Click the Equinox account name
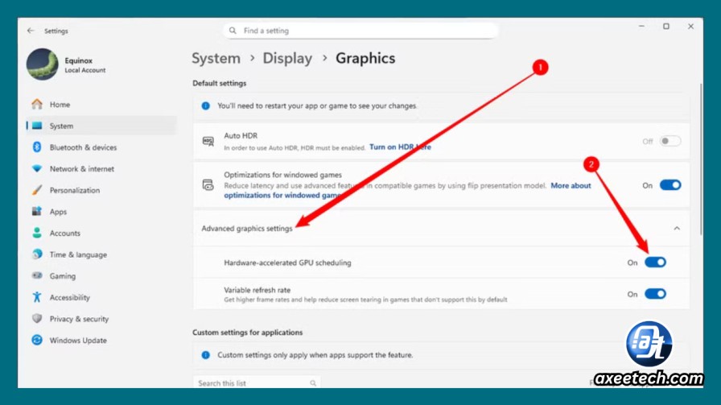 79,60
